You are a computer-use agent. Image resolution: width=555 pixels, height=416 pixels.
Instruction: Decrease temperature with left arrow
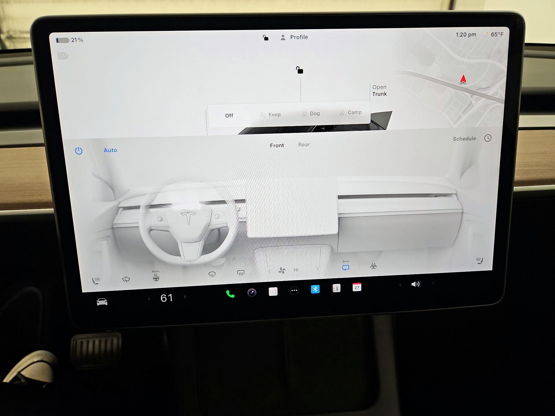[x=149, y=299]
